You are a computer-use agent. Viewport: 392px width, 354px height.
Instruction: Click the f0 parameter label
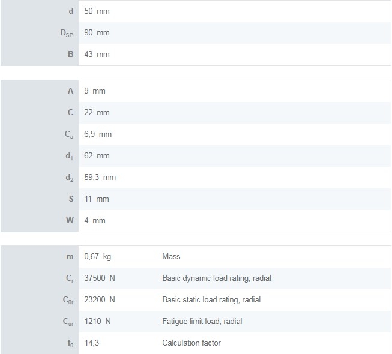pyautogui.click(x=70, y=344)
